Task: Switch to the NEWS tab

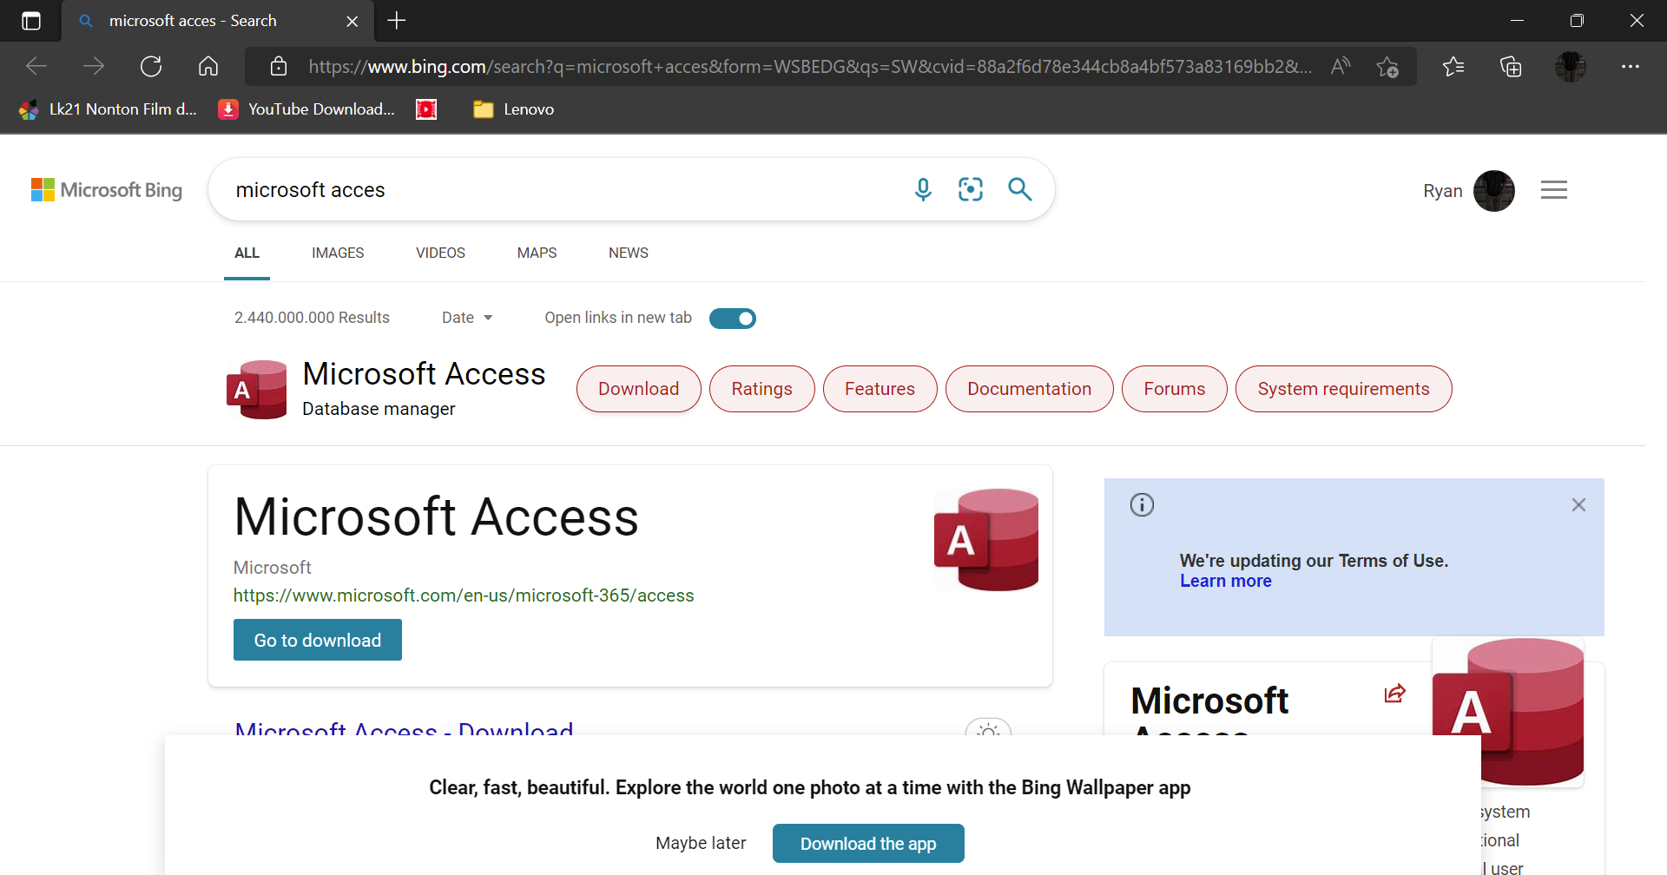Action: (x=629, y=253)
